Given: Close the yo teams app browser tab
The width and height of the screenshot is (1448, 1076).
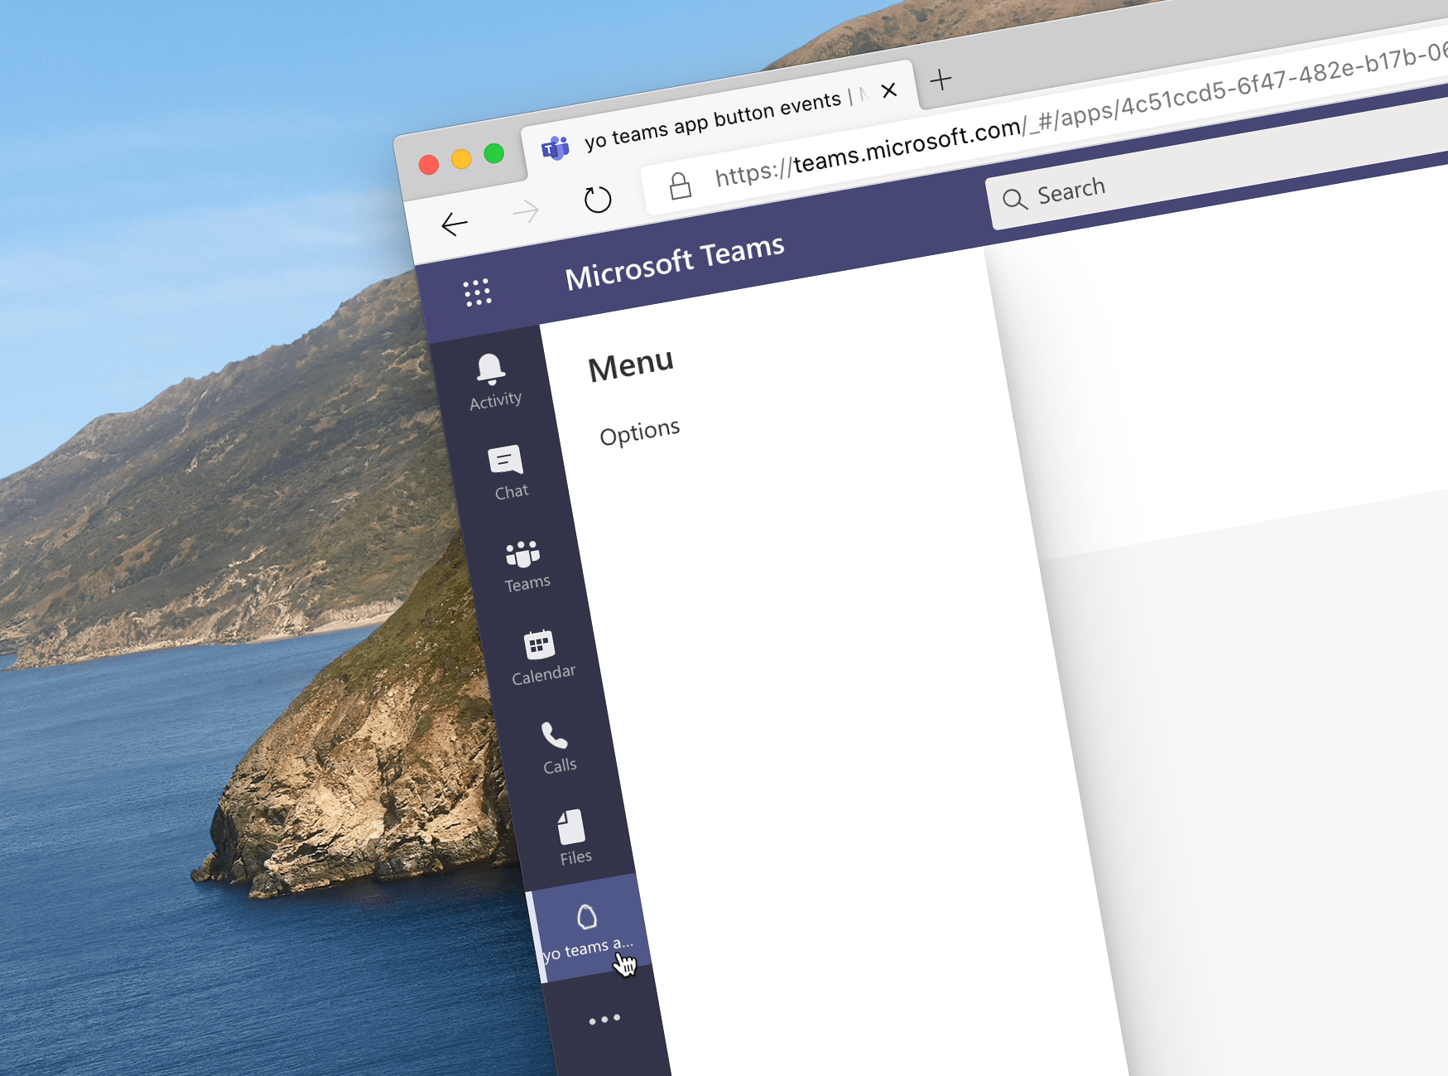Looking at the screenshot, I should click(x=889, y=90).
